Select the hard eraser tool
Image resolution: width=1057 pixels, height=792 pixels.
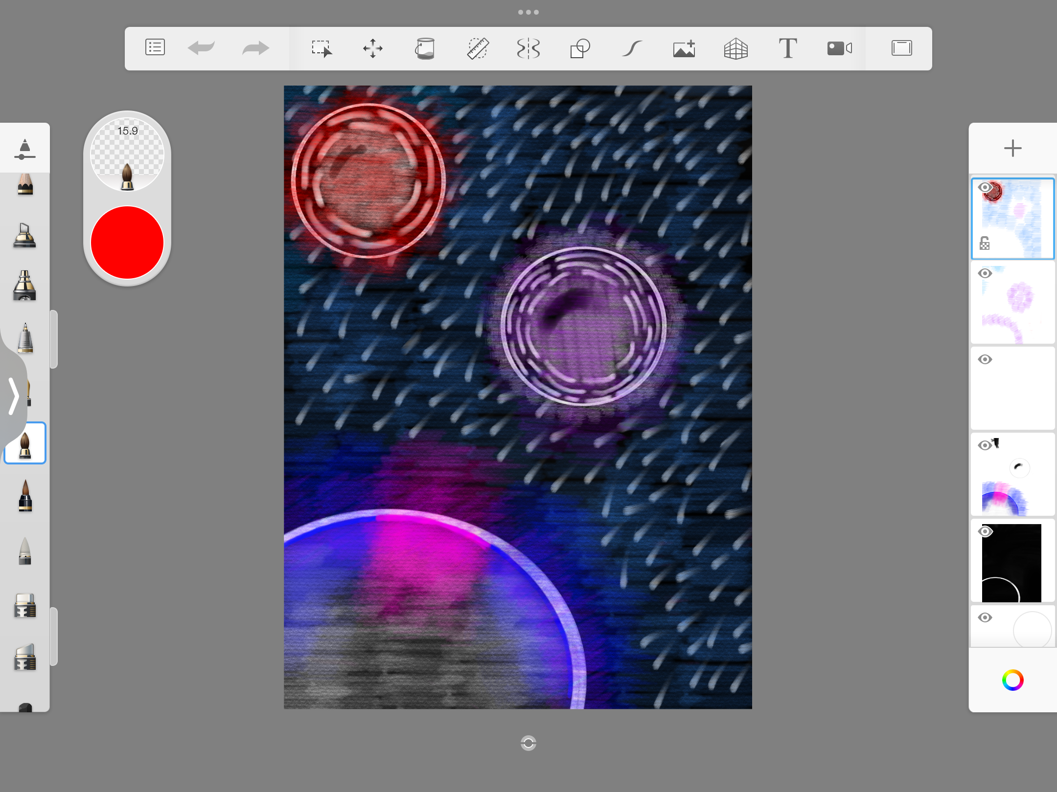25,606
